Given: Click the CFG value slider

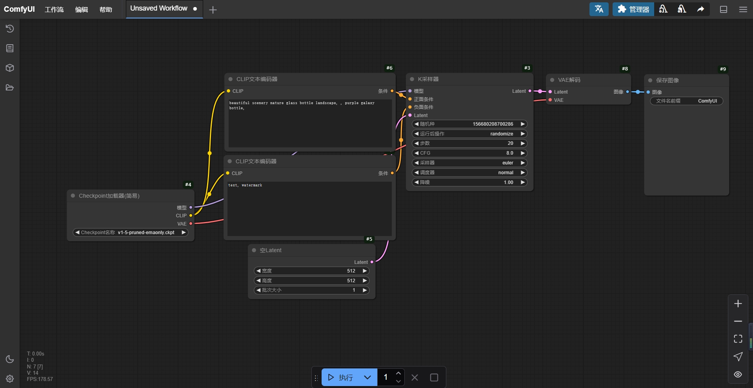Looking at the screenshot, I should tap(469, 153).
